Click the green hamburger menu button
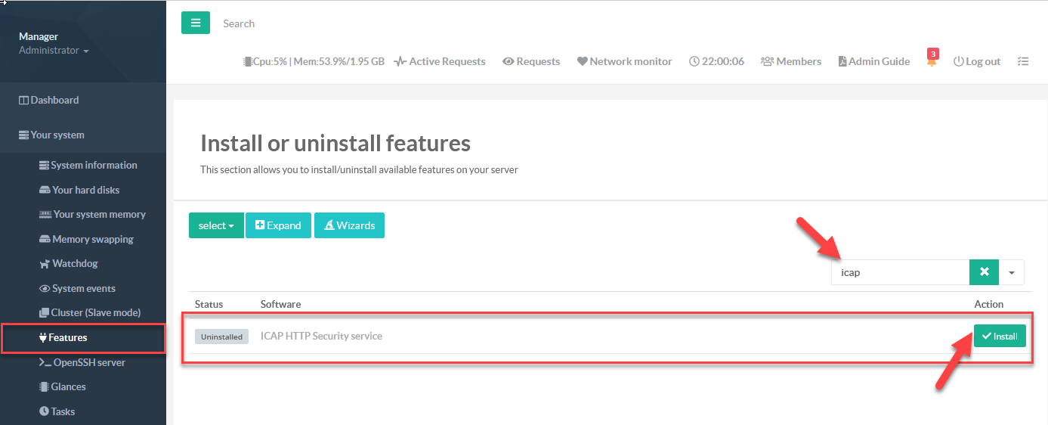This screenshot has height=425, width=1048. 195,23
